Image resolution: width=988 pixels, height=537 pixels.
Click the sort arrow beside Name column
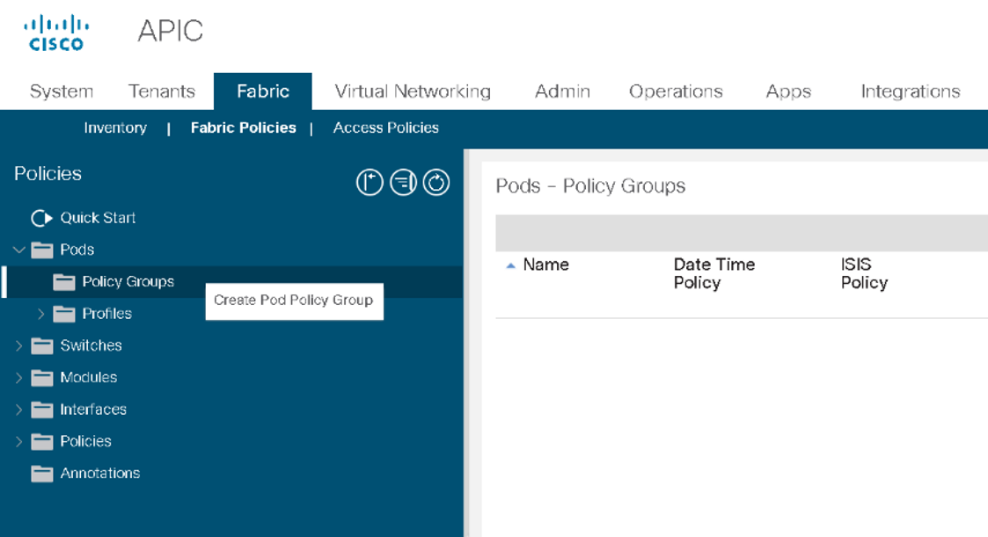[511, 265]
